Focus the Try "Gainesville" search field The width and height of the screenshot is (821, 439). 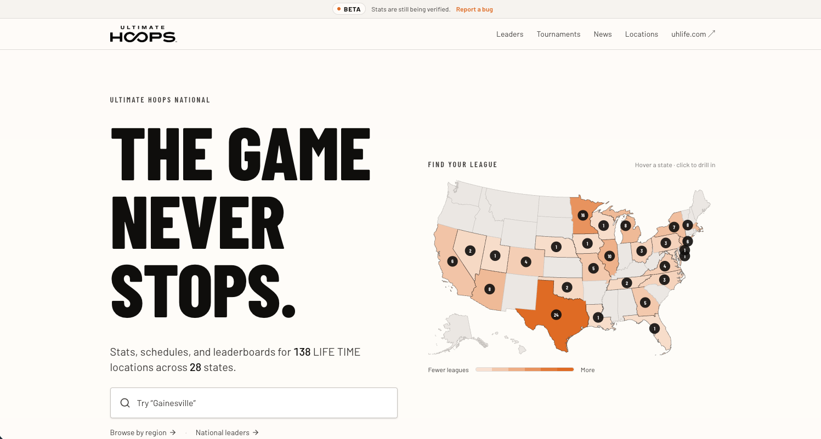click(x=254, y=403)
